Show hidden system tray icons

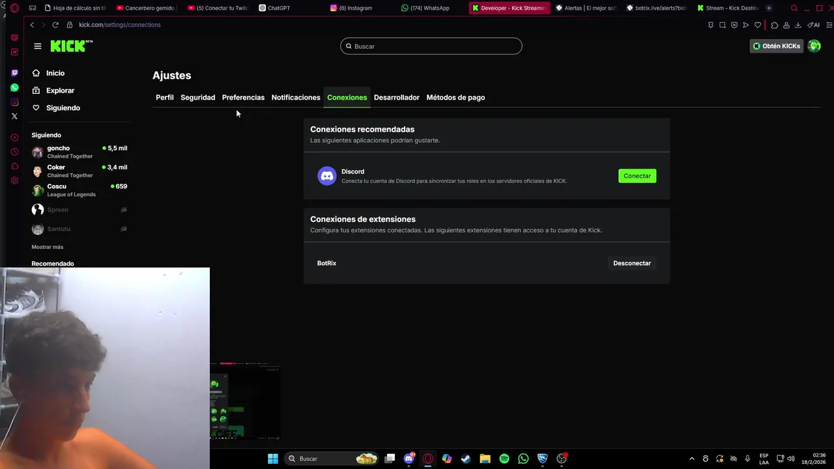click(691, 459)
